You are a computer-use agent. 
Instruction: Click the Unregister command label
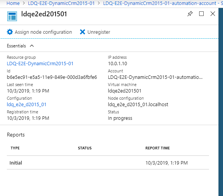pyautogui.click(x=99, y=32)
